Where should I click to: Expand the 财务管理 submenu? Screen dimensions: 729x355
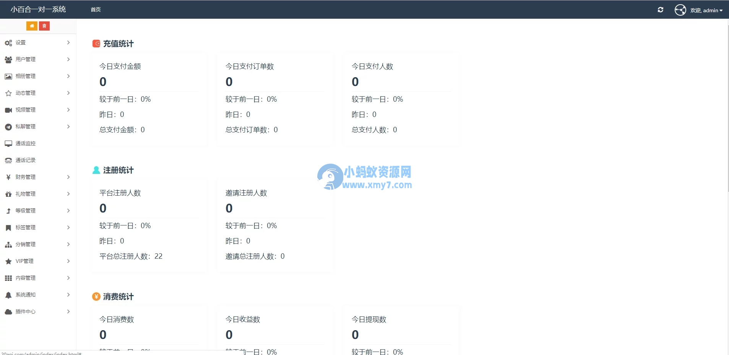click(25, 177)
